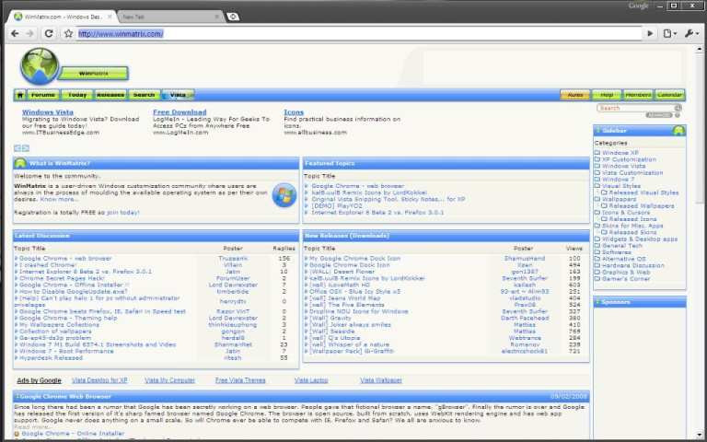Open the Windows Vista sidebar category
Screen dimensions: 707x442
coord(623,166)
